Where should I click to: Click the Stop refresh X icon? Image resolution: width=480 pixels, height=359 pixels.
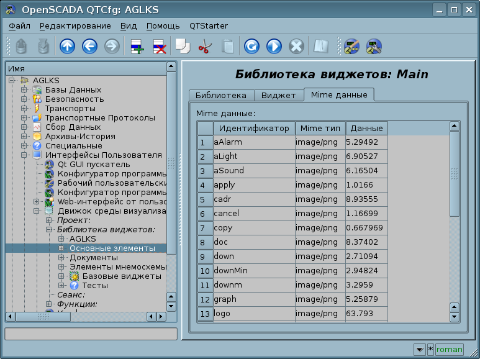(296, 47)
